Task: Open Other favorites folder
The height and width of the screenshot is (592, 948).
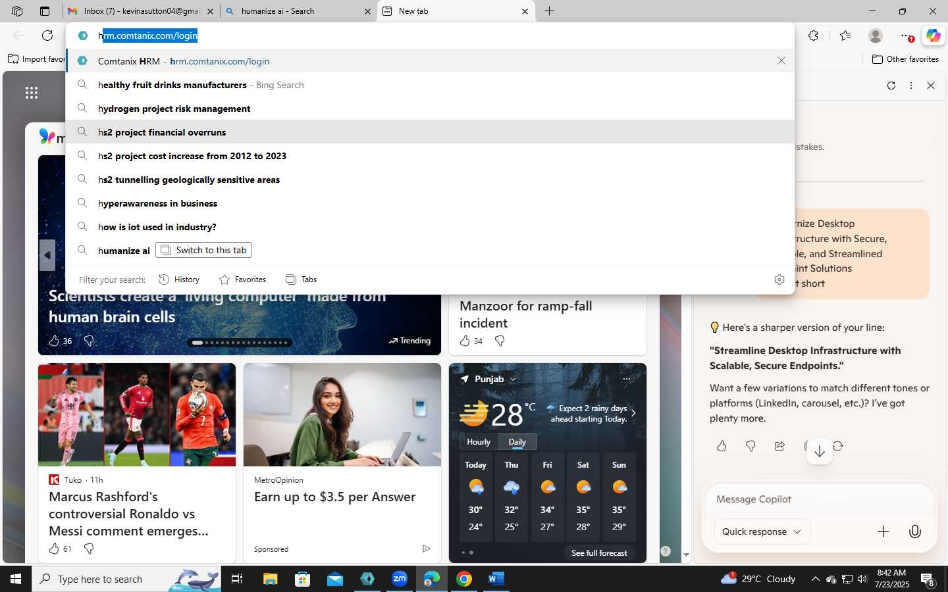Action: tap(905, 59)
